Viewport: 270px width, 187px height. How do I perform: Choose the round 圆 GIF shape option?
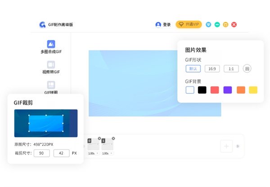247,68
